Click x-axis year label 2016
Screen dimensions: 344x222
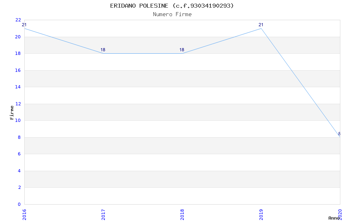click(x=24, y=215)
